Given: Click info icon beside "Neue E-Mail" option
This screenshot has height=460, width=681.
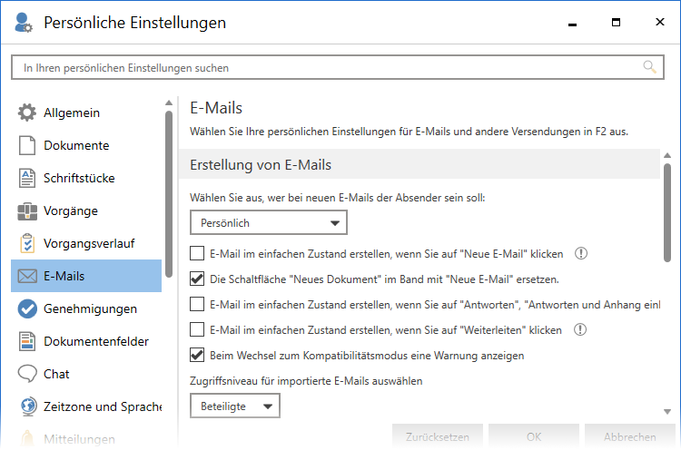Looking at the screenshot, I should click(581, 253).
